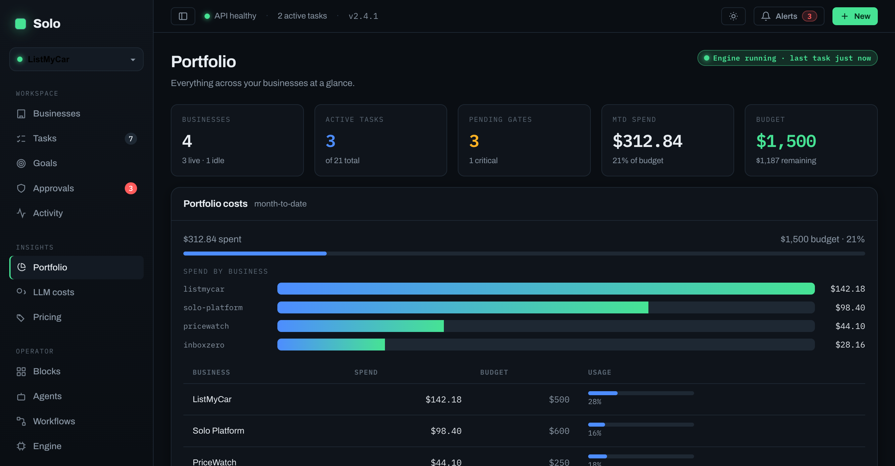
Task: Click the Blocks grid icon
Action: coord(21,371)
